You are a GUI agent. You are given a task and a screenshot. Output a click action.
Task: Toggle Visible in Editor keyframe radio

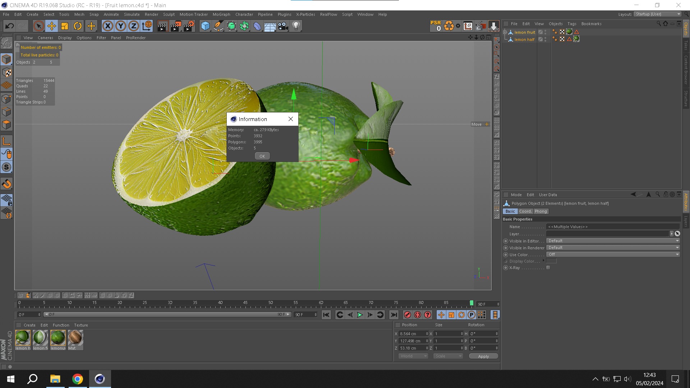506,241
